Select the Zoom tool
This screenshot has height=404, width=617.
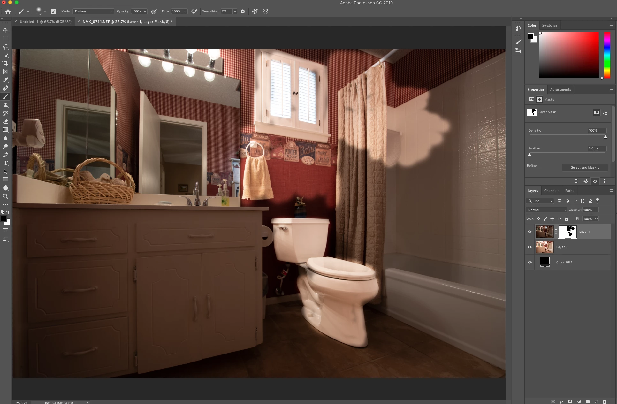point(5,196)
